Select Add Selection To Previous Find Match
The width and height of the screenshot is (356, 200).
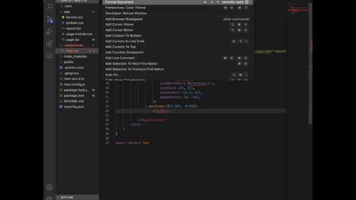pyautogui.click(x=177, y=69)
